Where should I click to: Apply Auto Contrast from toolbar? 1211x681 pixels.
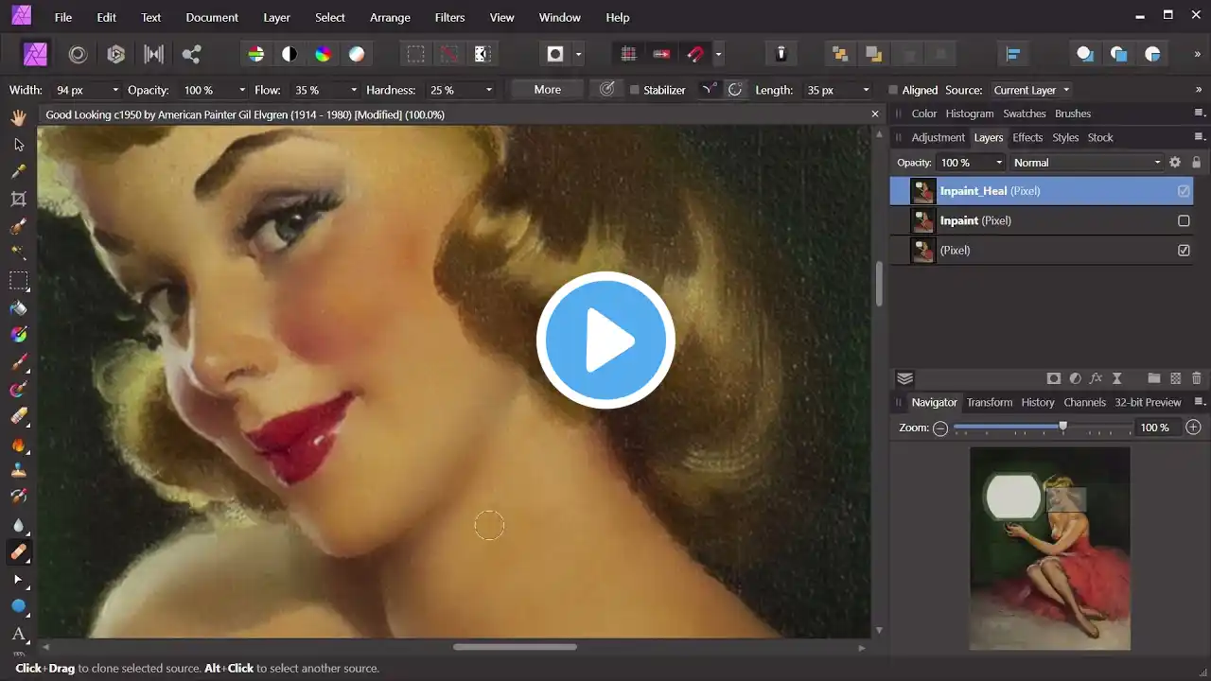coord(290,54)
